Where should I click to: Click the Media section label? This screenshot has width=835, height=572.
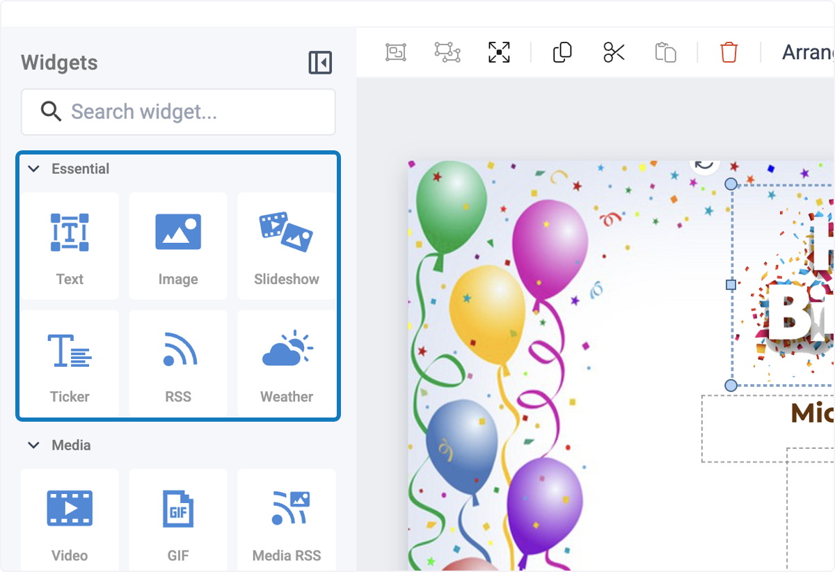71,445
